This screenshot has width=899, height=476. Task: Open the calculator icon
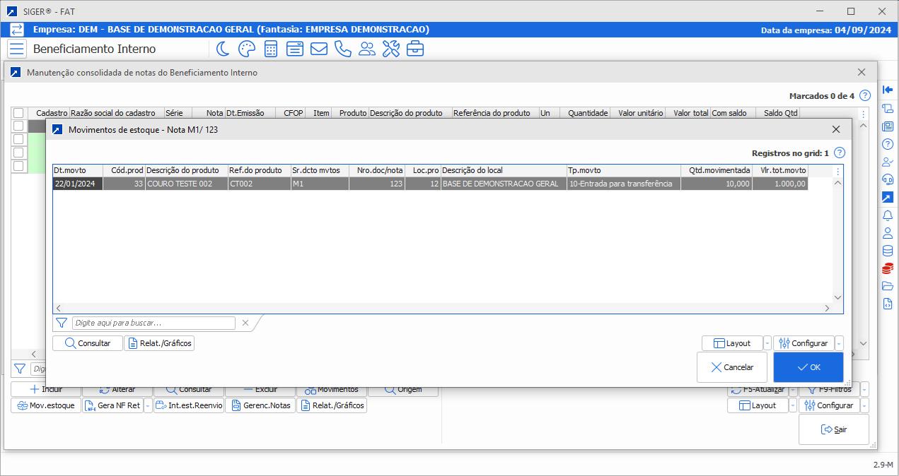point(270,49)
